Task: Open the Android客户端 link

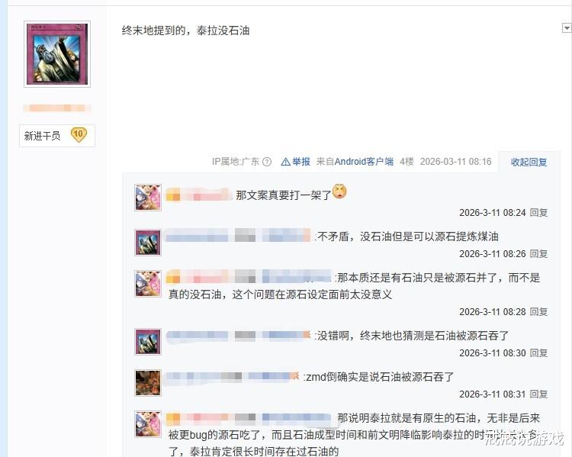Action: point(364,161)
